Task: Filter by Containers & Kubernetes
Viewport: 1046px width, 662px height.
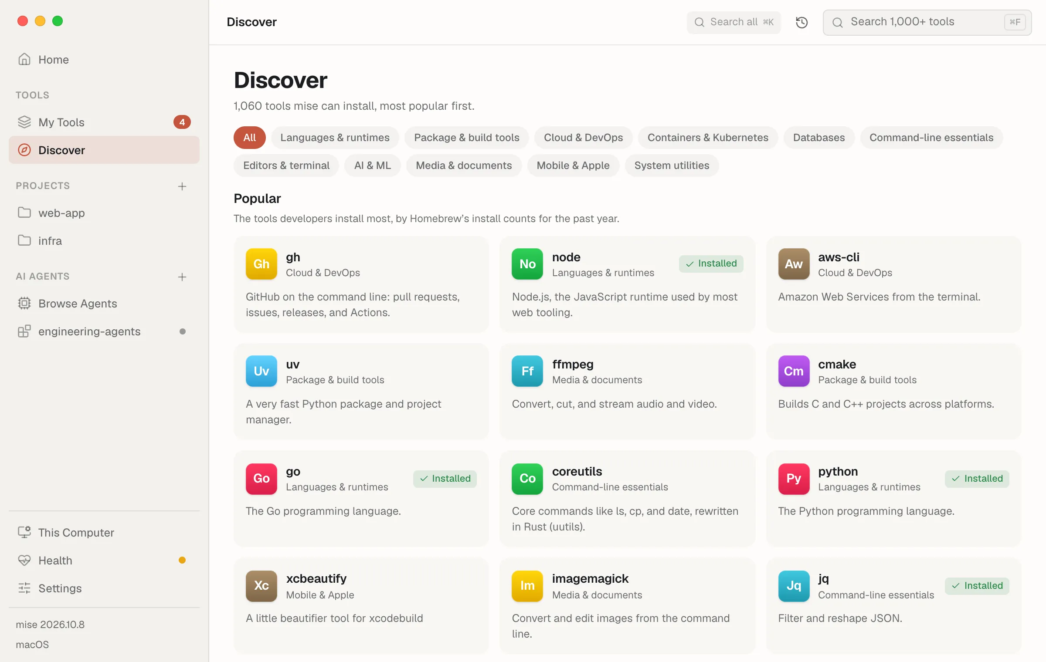Action: click(708, 138)
